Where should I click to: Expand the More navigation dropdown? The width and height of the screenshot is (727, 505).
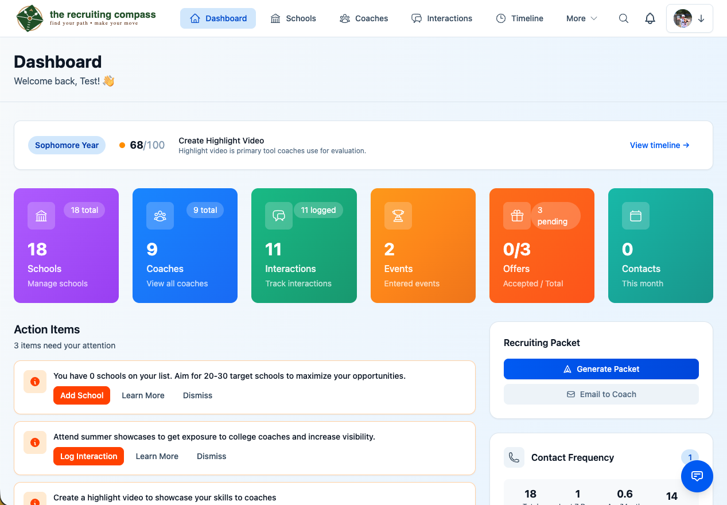click(581, 18)
